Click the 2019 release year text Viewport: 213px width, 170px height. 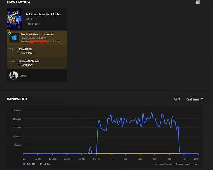tap(29, 19)
